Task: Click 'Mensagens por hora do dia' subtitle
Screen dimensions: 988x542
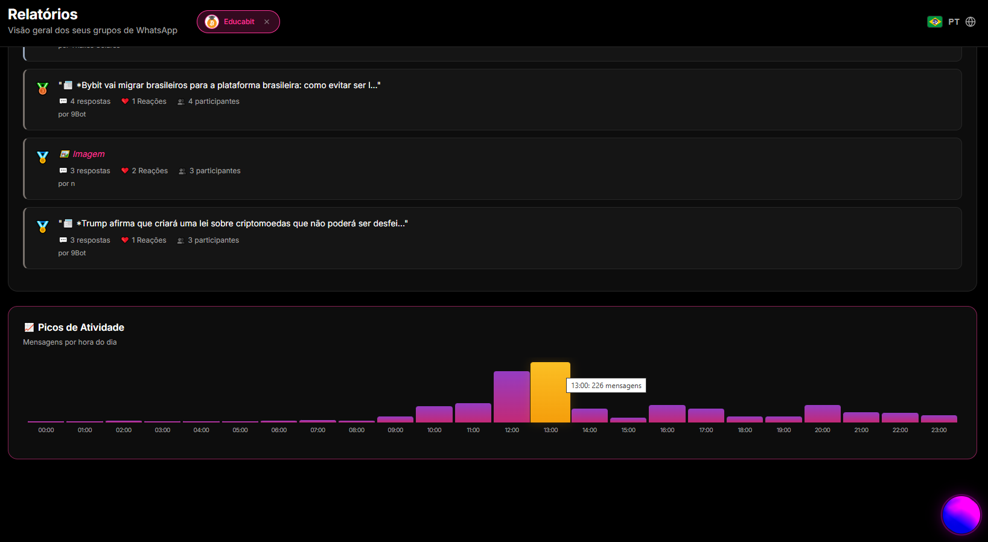Action: click(x=70, y=342)
